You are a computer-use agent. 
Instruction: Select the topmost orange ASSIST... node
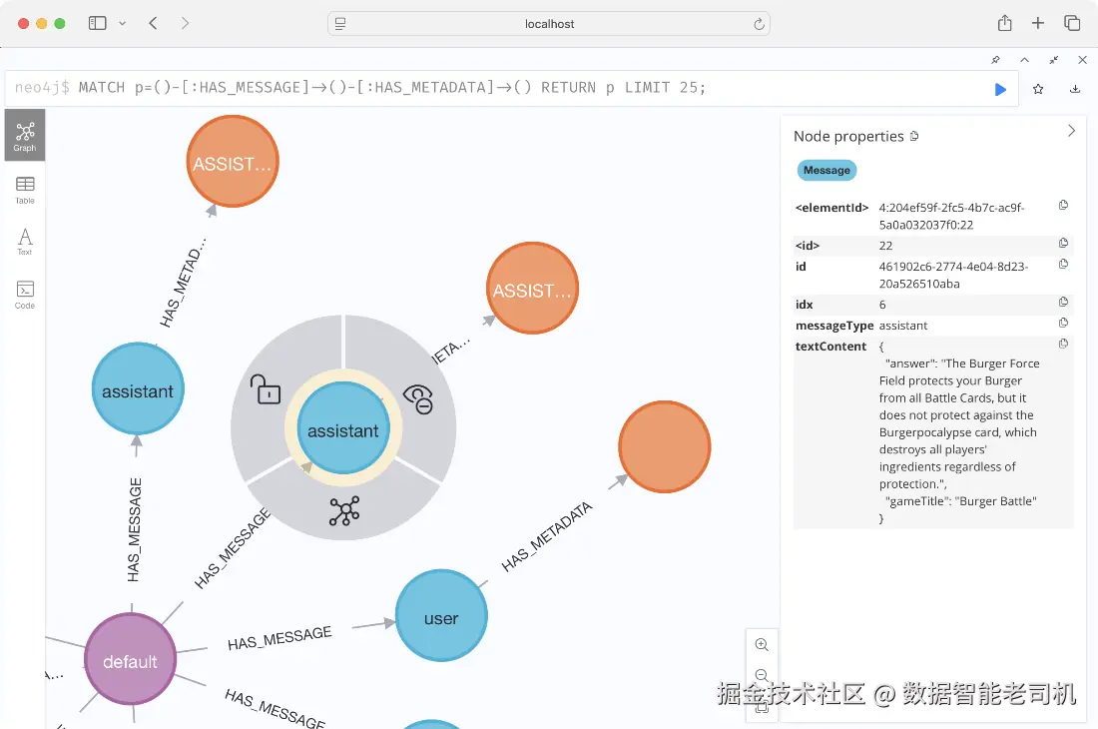[x=233, y=162]
